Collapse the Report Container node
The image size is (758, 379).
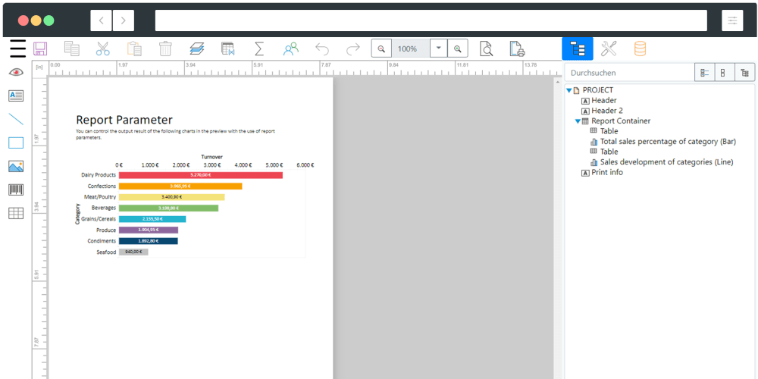[578, 121]
